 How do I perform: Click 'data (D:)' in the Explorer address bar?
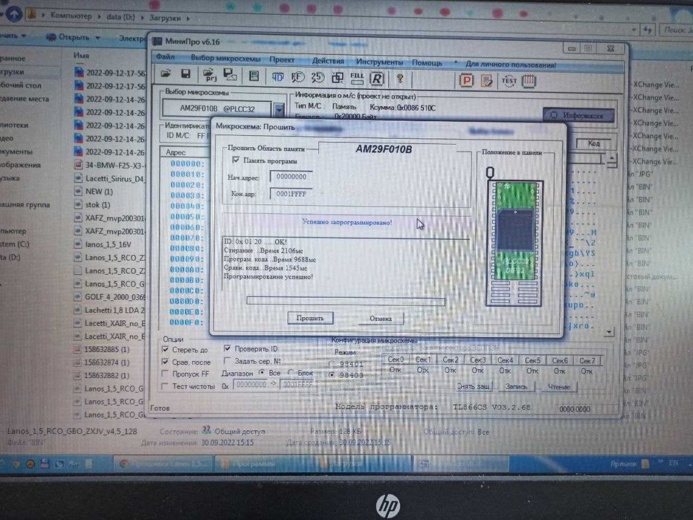coord(120,17)
